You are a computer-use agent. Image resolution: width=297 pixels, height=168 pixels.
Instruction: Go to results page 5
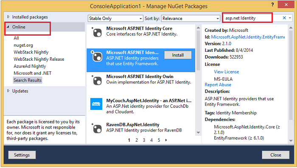pos(159,140)
